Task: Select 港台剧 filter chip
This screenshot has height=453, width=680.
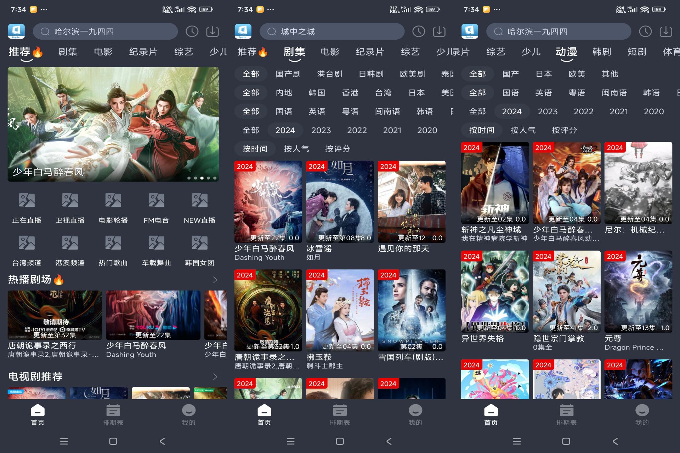Action: tap(329, 74)
